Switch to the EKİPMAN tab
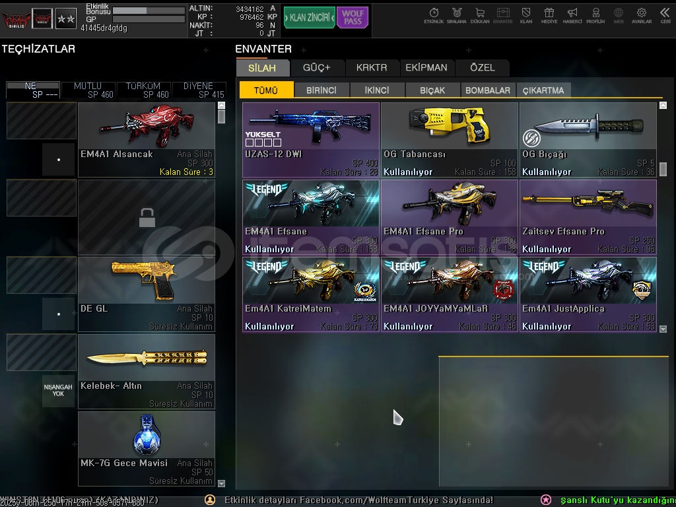 426,68
